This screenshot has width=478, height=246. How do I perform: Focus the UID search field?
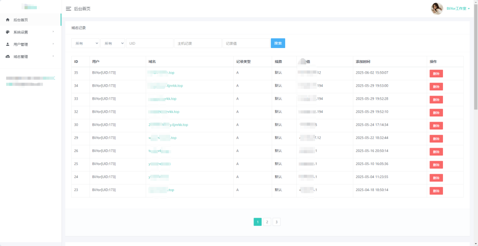(x=149, y=43)
